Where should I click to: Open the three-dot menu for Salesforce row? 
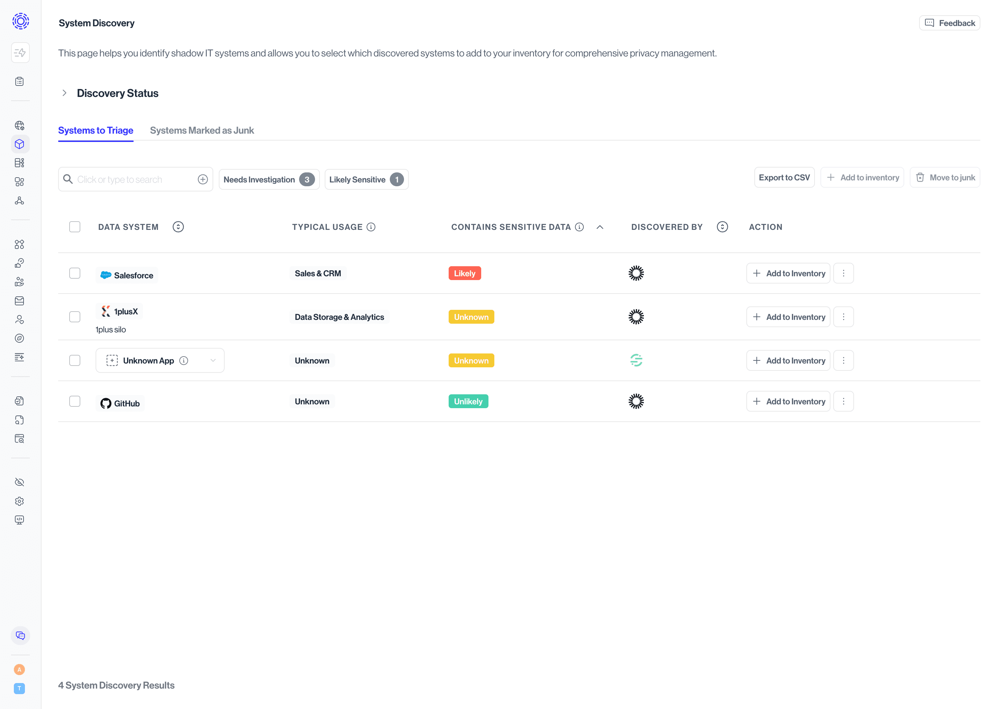click(x=843, y=273)
